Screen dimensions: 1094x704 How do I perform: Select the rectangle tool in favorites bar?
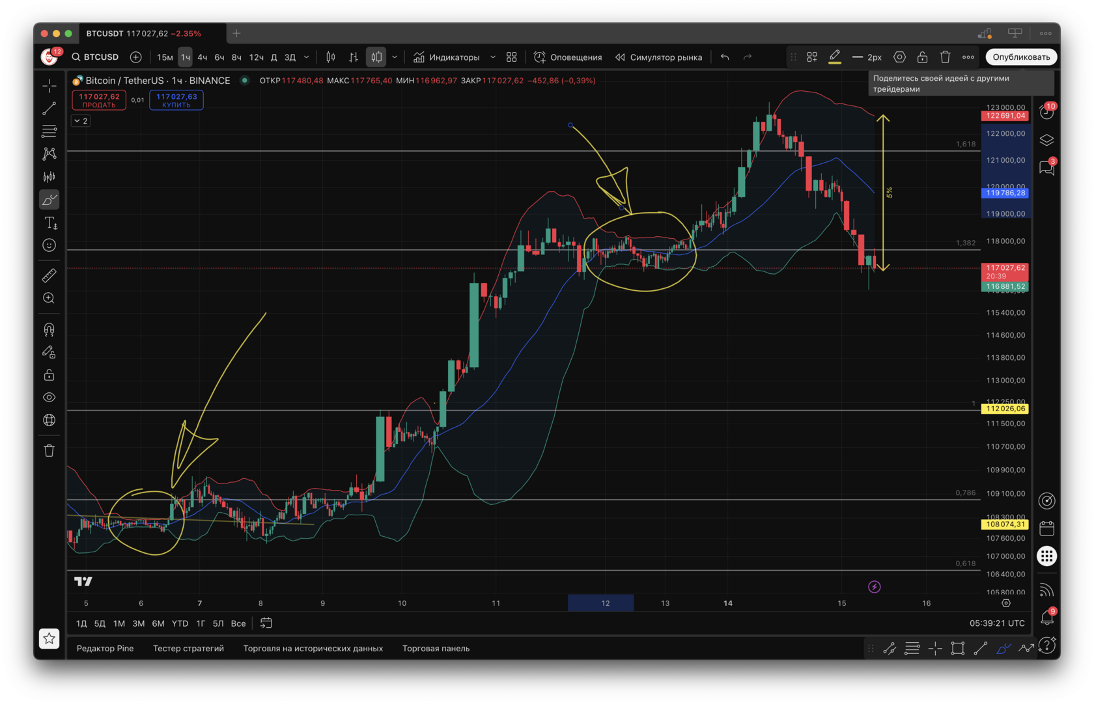tap(958, 648)
